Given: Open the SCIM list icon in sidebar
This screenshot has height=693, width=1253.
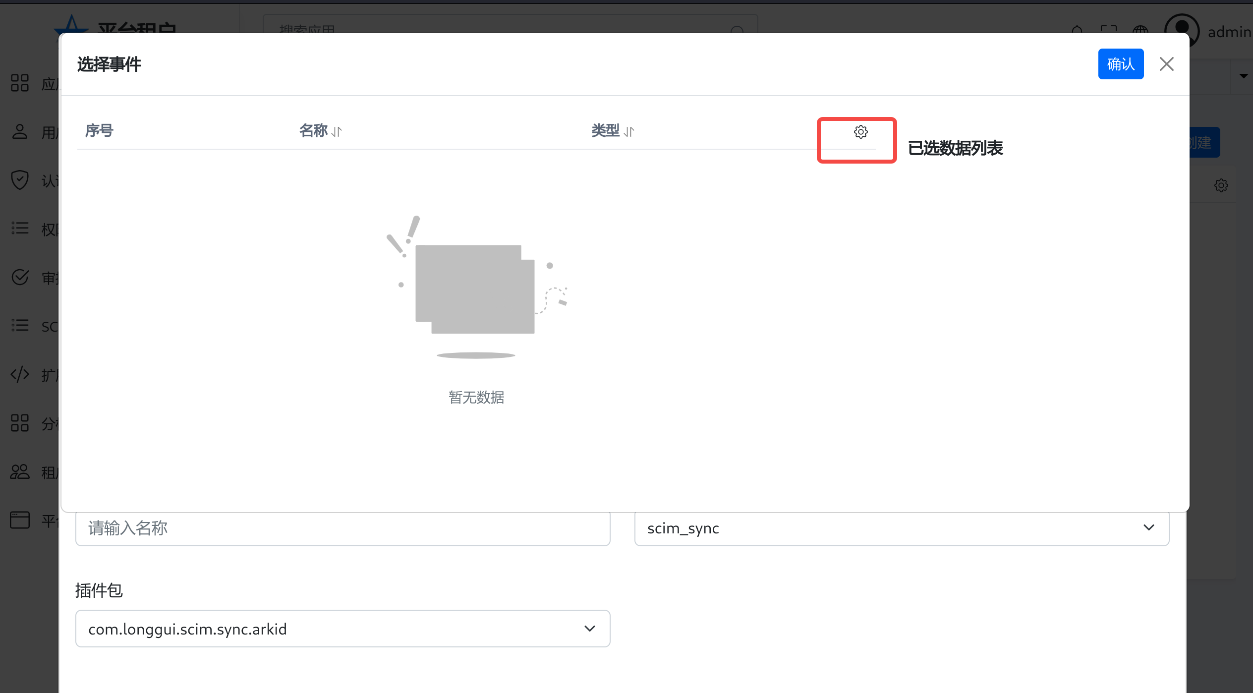Looking at the screenshot, I should (x=20, y=326).
